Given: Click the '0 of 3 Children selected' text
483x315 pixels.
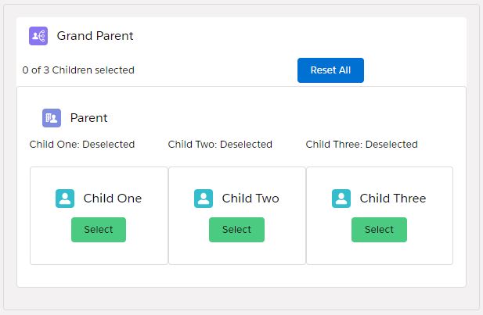Looking at the screenshot, I should click(x=78, y=70).
